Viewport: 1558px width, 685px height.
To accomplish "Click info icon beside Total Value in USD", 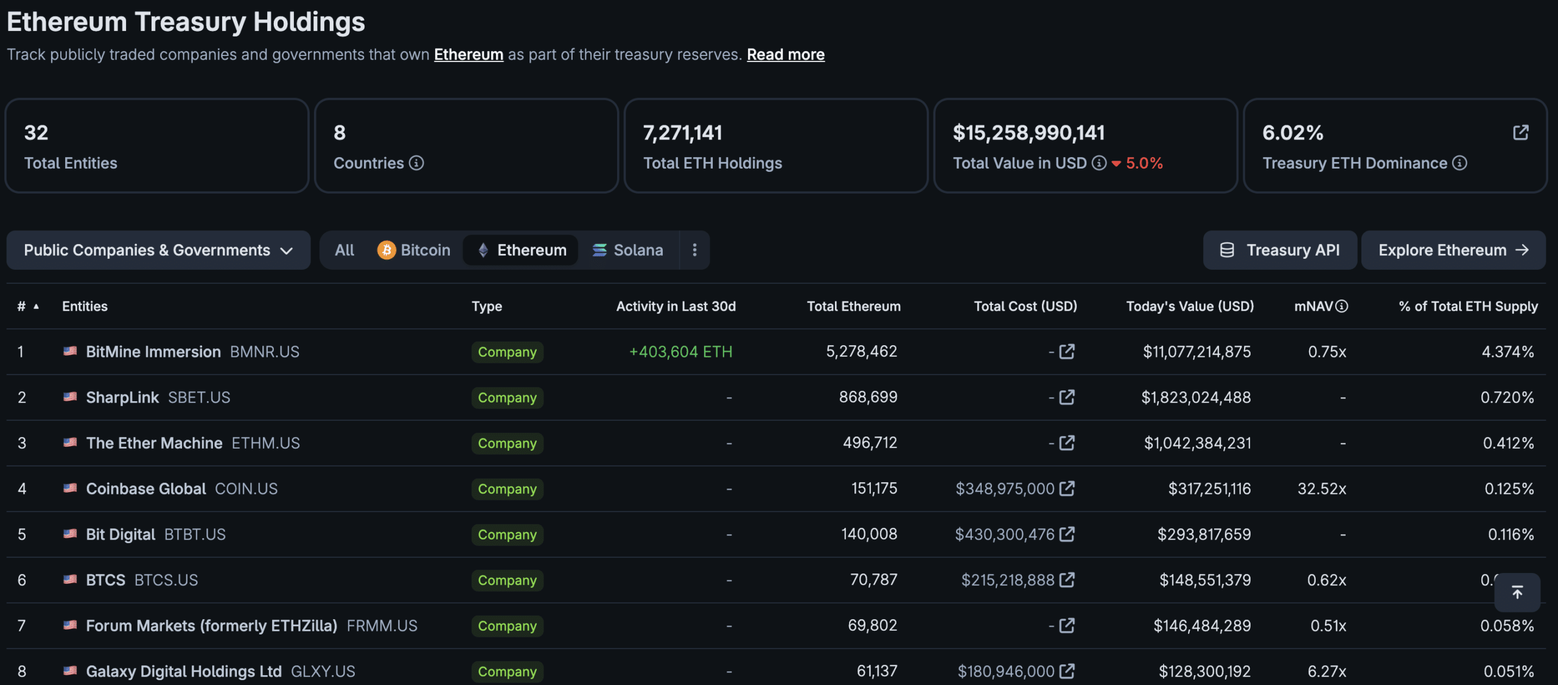I will (x=1099, y=163).
